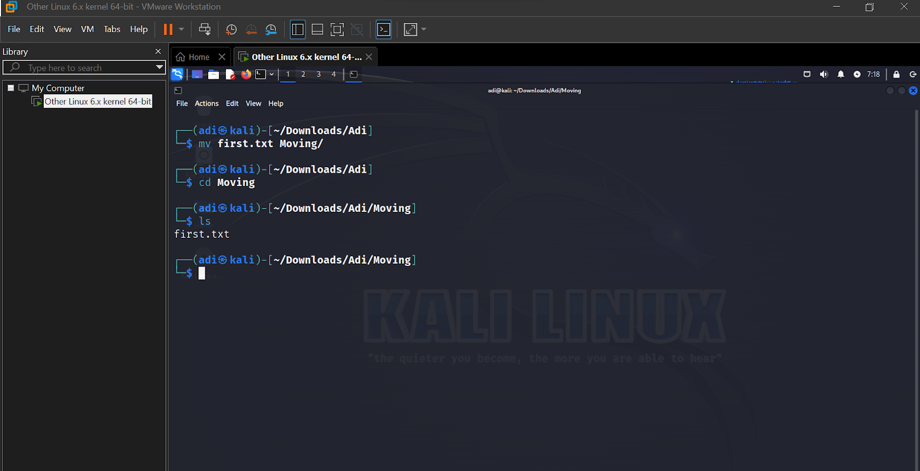Close the Kali terminal window
Screen dimensions: 920x471
click(913, 91)
